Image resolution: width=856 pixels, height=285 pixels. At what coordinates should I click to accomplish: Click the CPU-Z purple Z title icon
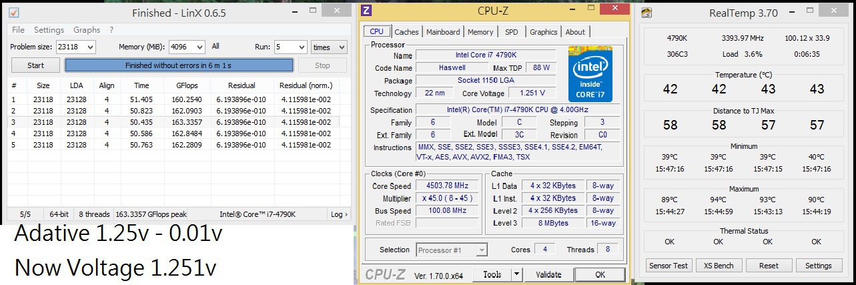point(366,10)
